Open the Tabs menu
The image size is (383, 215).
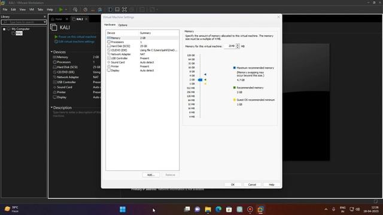40,10
